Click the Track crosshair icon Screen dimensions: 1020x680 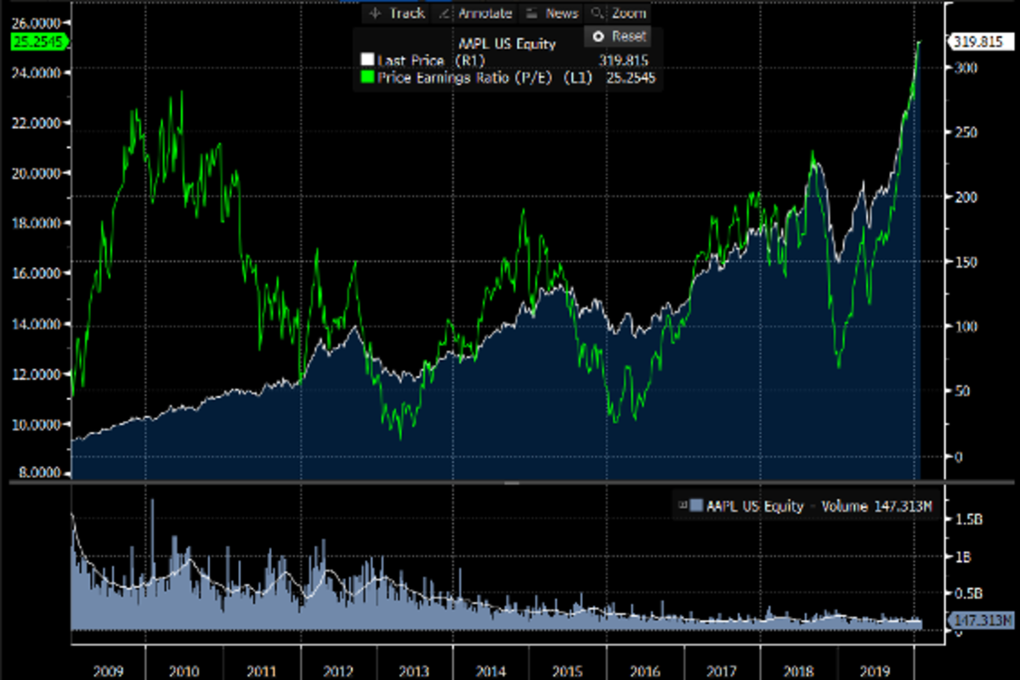point(374,14)
